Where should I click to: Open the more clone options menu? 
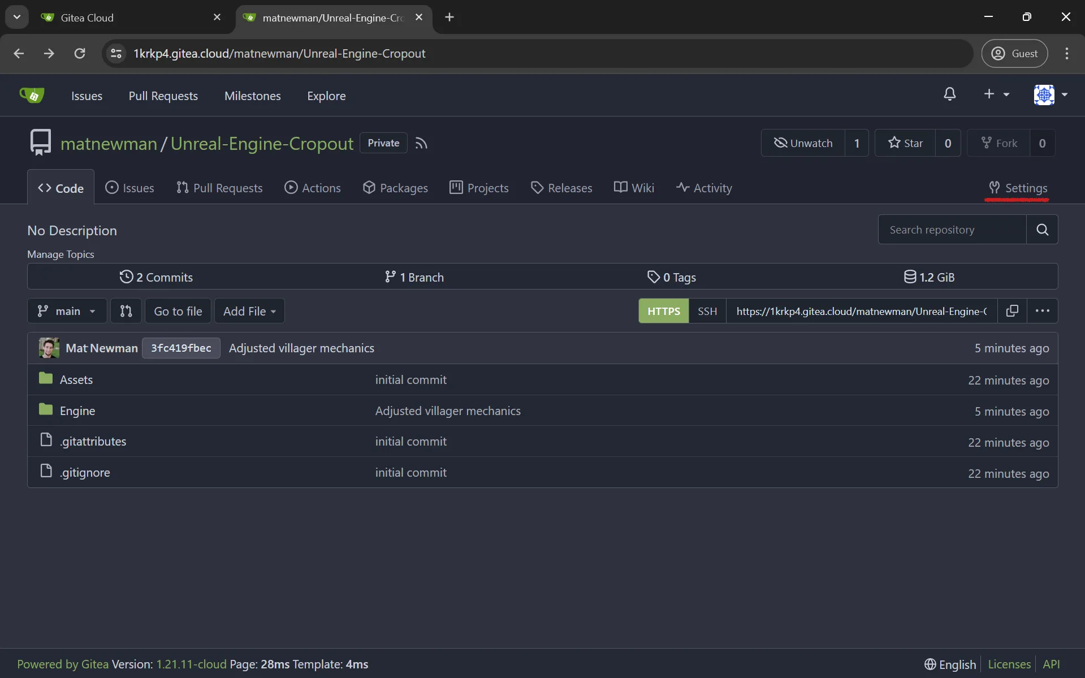click(1042, 311)
